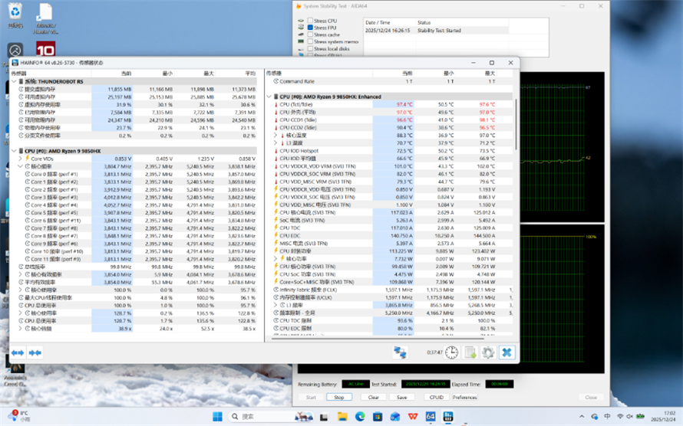Click the clock reset timer icon
Image resolution: width=683 pixels, height=426 pixels.
(452, 352)
